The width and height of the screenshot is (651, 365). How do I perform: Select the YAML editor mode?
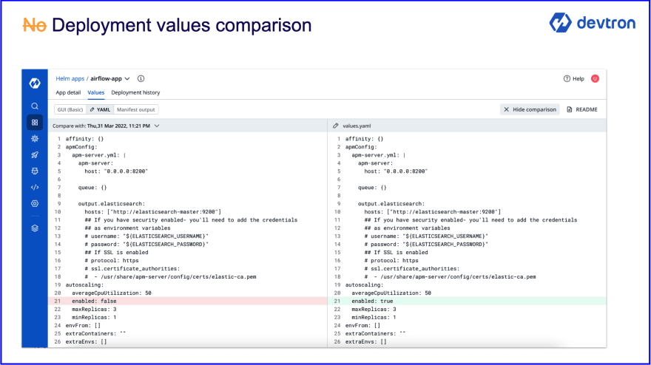[x=100, y=109]
